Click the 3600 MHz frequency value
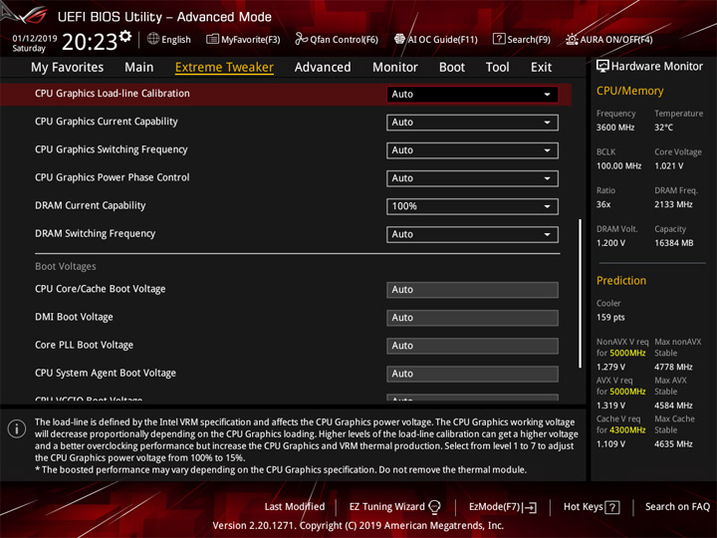The image size is (717, 538). point(615,128)
